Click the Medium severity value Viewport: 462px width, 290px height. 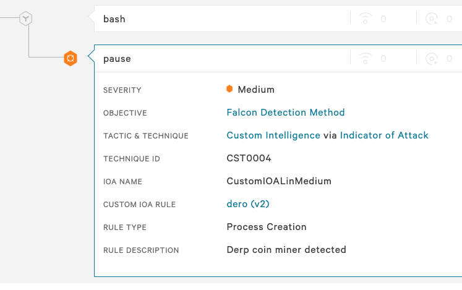(256, 89)
